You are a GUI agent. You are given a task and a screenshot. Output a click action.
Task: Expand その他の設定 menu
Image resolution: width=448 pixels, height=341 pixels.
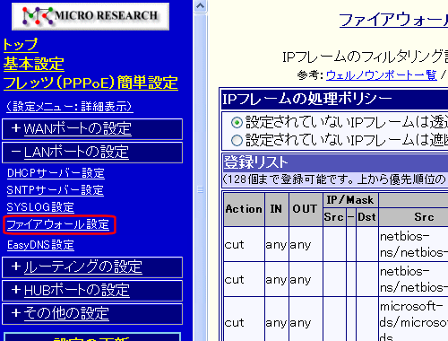coord(66,313)
